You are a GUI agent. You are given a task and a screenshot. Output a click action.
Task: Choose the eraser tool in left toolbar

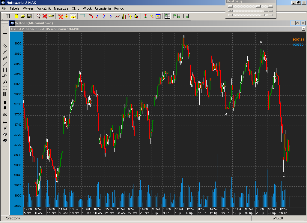click(x=5, y=135)
